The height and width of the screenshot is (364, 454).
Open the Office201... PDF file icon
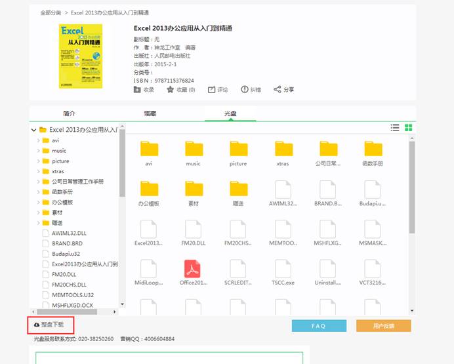[192, 268]
